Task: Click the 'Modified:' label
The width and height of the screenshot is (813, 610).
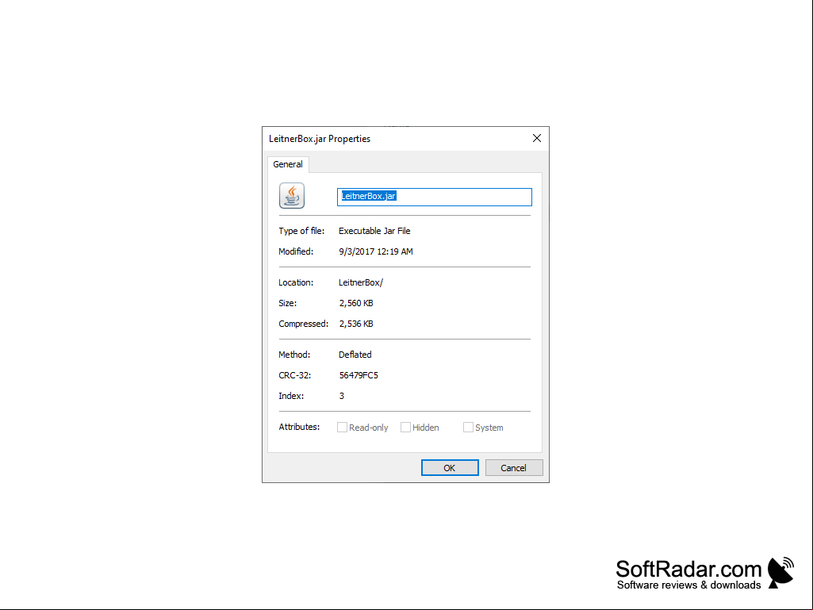Action: [x=296, y=251]
